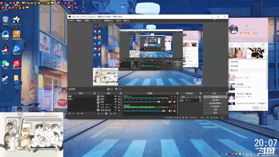
Task: Remove the selected source with the minus icon under 来源
Action: tap(102, 114)
